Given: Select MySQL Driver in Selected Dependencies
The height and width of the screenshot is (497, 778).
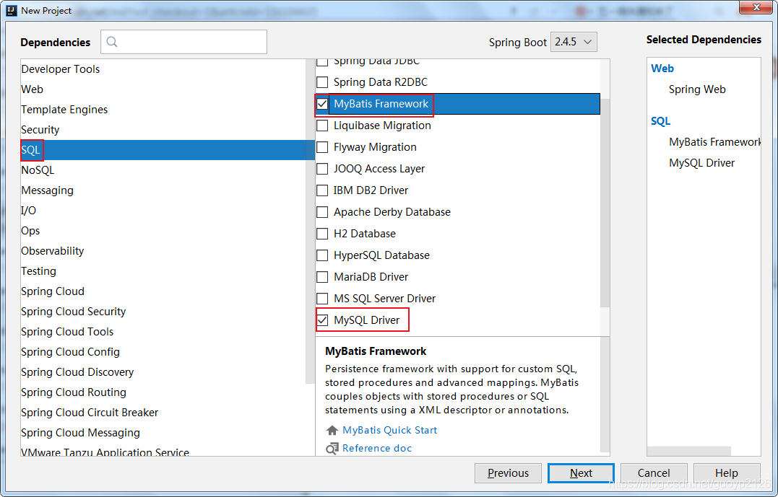Looking at the screenshot, I should point(701,163).
